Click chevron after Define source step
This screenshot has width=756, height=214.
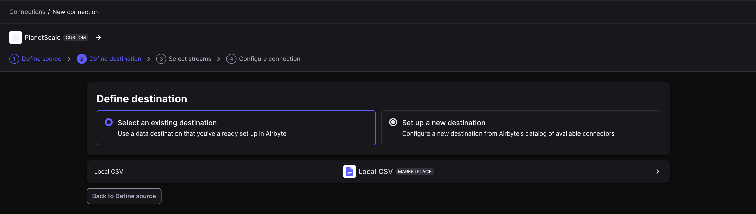click(x=69, y=59)
